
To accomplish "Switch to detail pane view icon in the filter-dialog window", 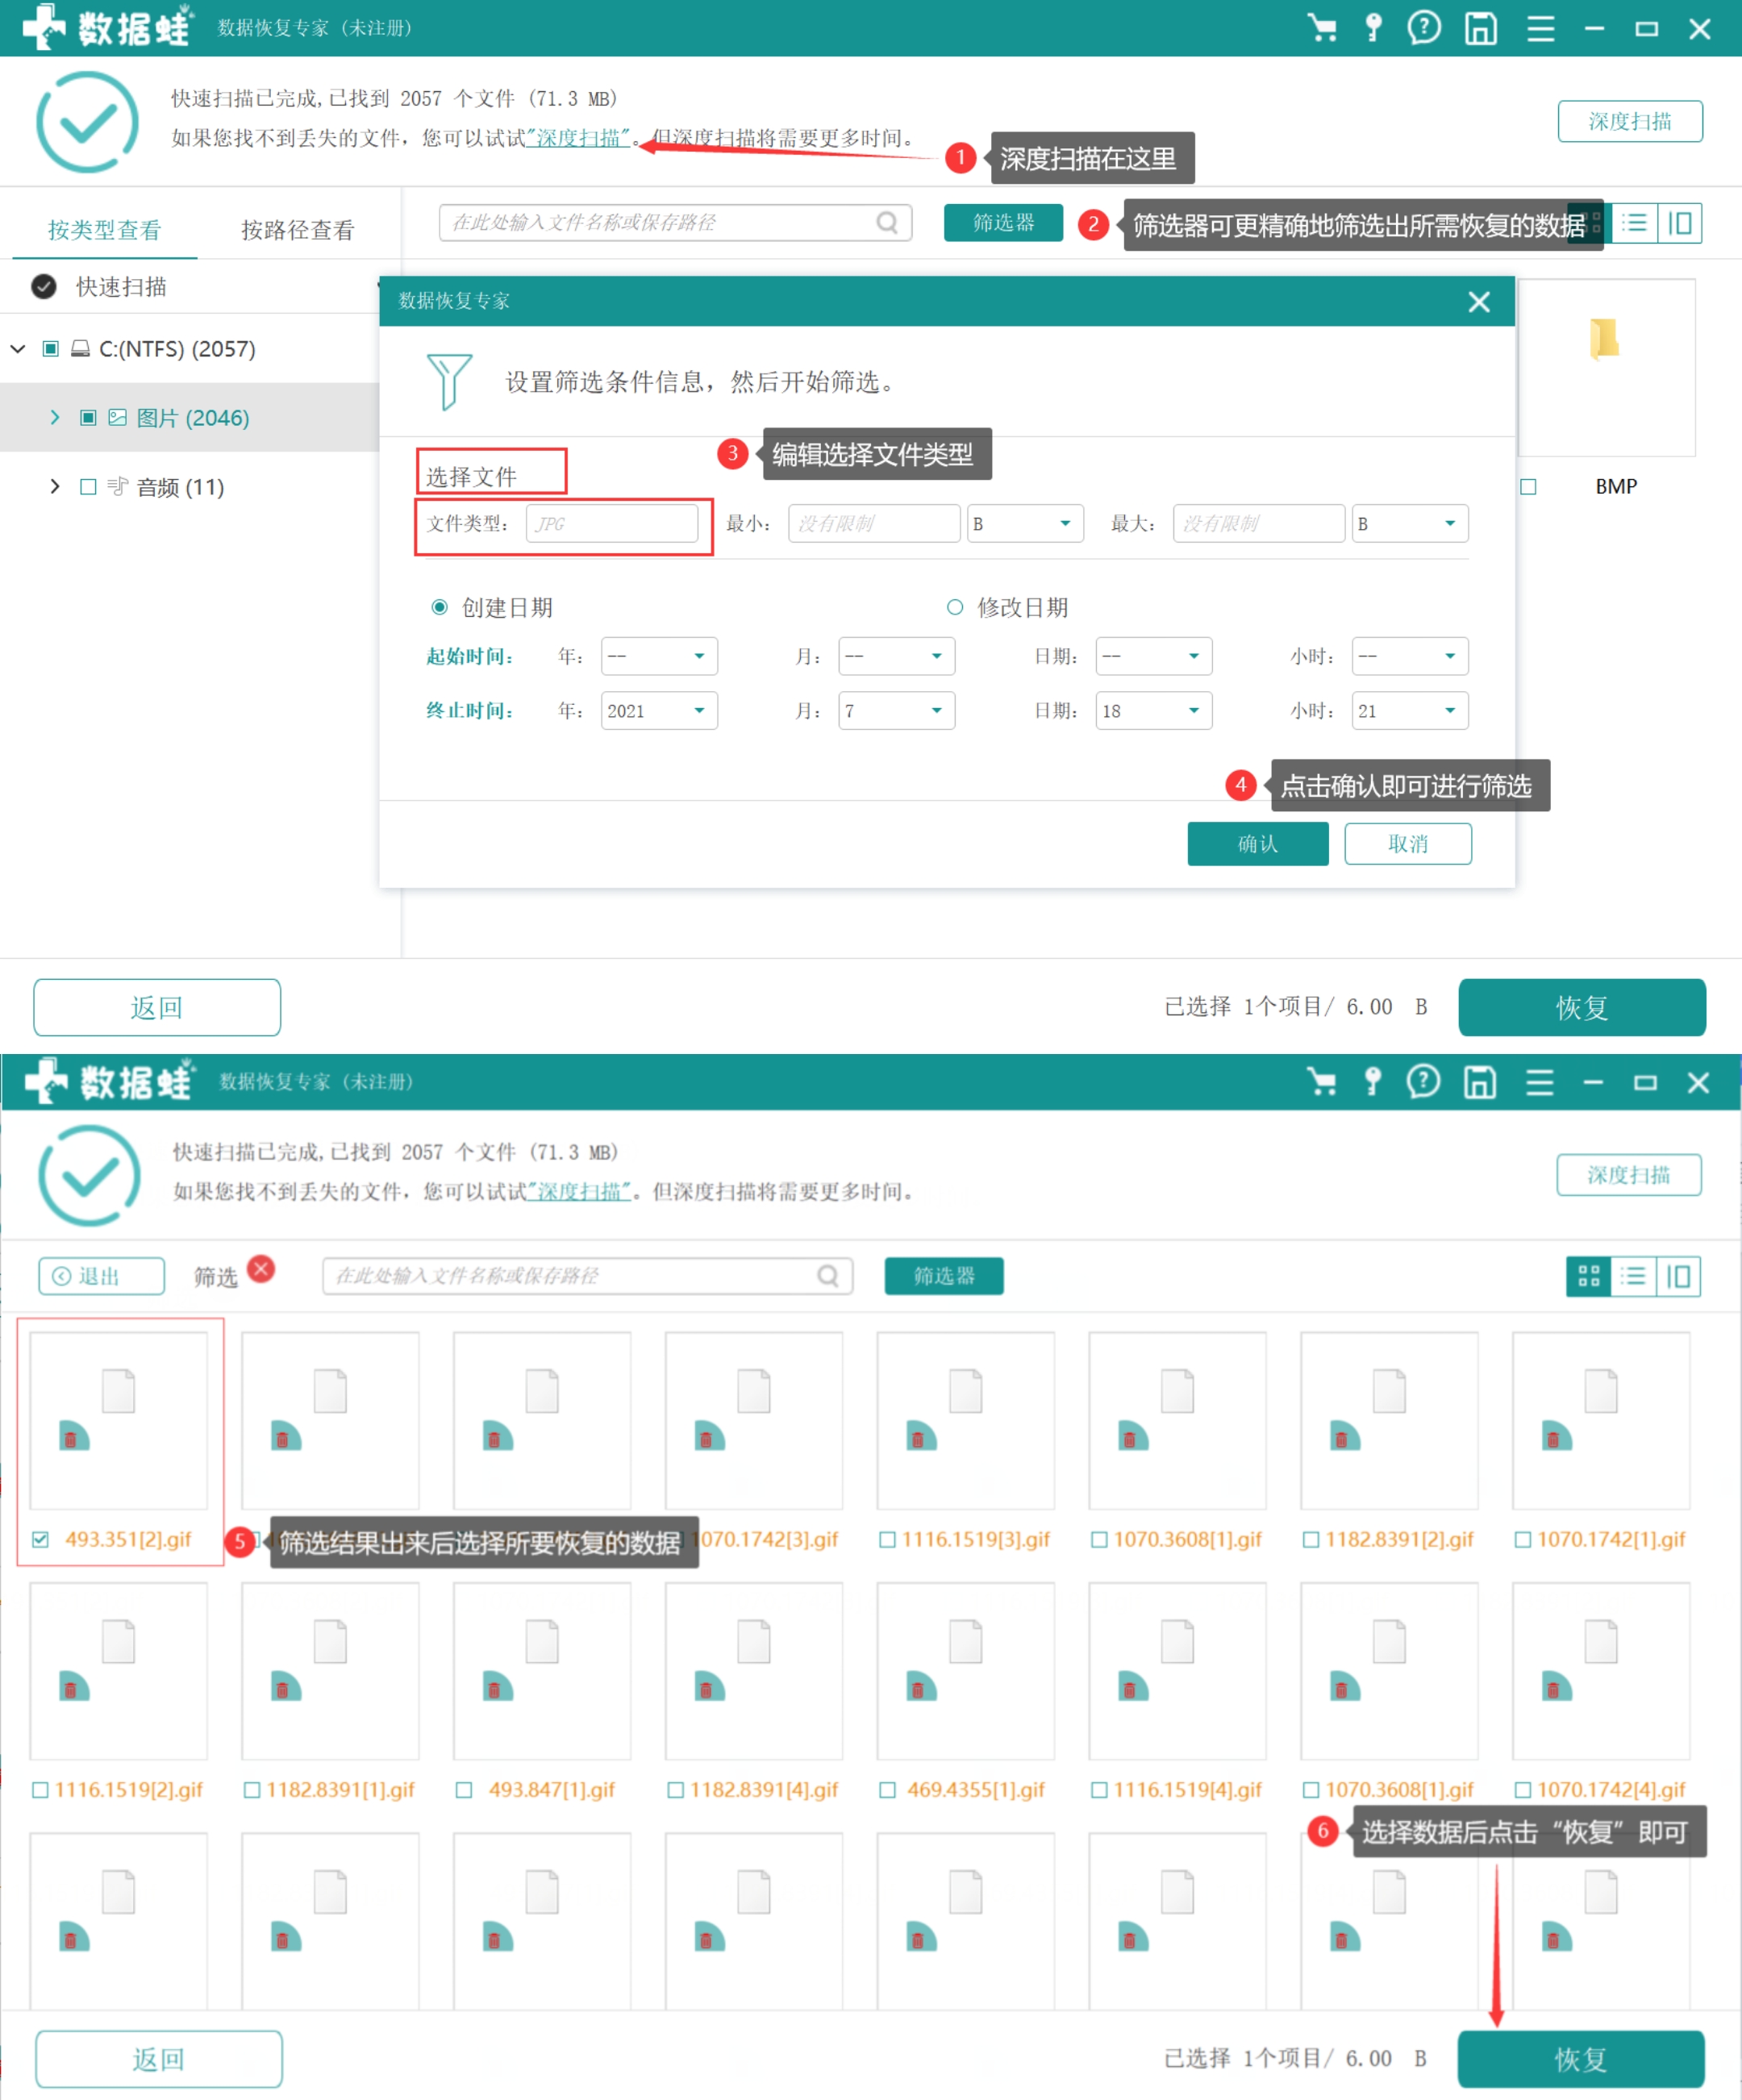I will [1680, 222].
